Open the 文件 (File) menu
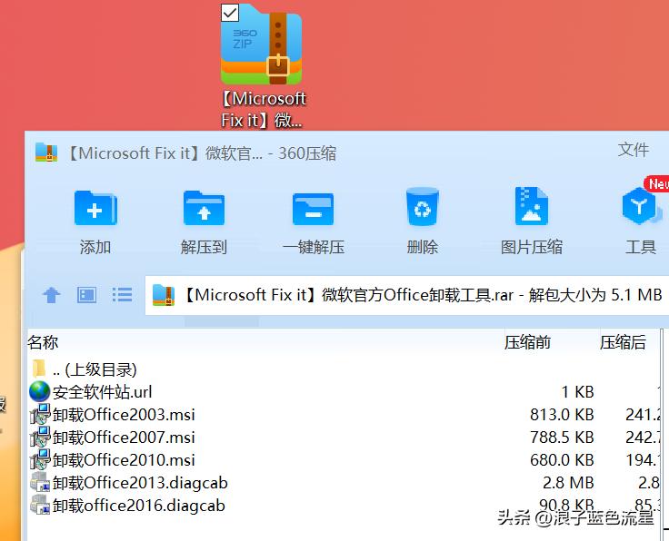 634,150
